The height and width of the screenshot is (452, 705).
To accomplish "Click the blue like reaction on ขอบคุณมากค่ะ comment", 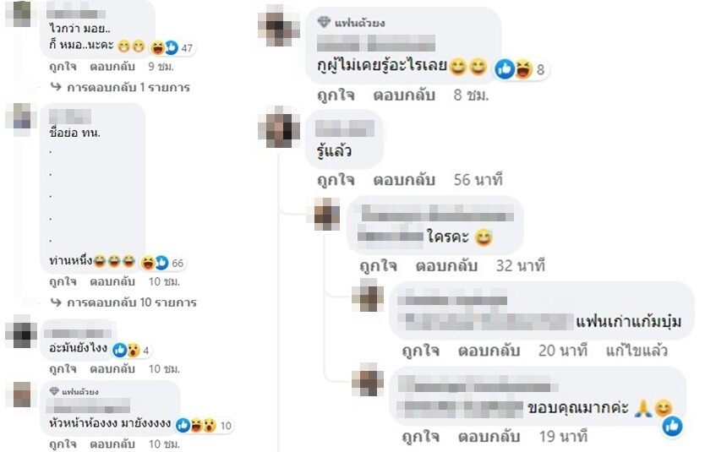I will (x=673, y=426).
